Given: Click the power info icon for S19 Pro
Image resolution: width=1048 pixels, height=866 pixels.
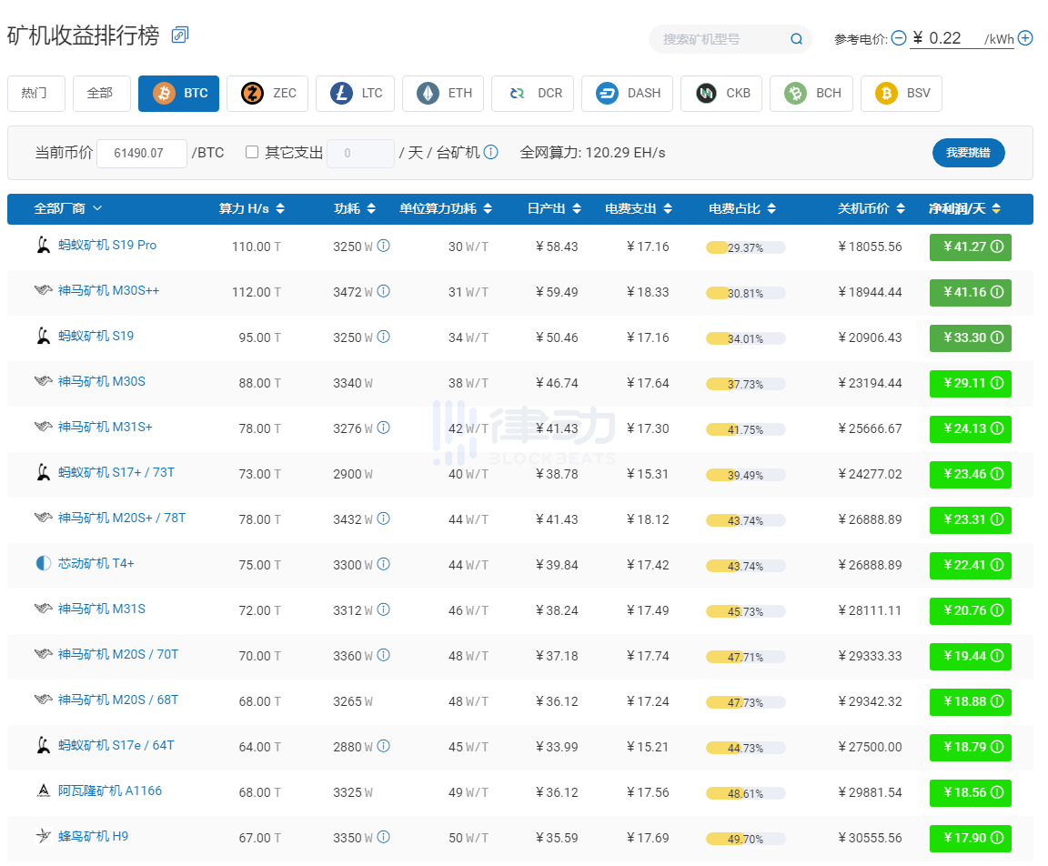Looking at the screenshot, I should click(384, 246).
